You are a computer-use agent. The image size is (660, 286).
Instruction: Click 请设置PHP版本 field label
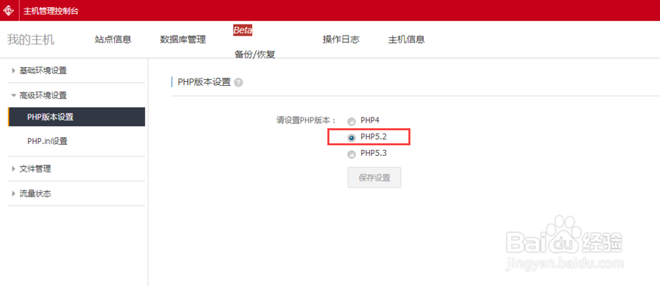(x=306, y=120)
